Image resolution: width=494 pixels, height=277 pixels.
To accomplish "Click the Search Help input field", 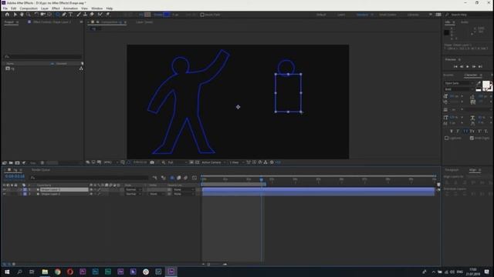I will (x=468, y=15).
